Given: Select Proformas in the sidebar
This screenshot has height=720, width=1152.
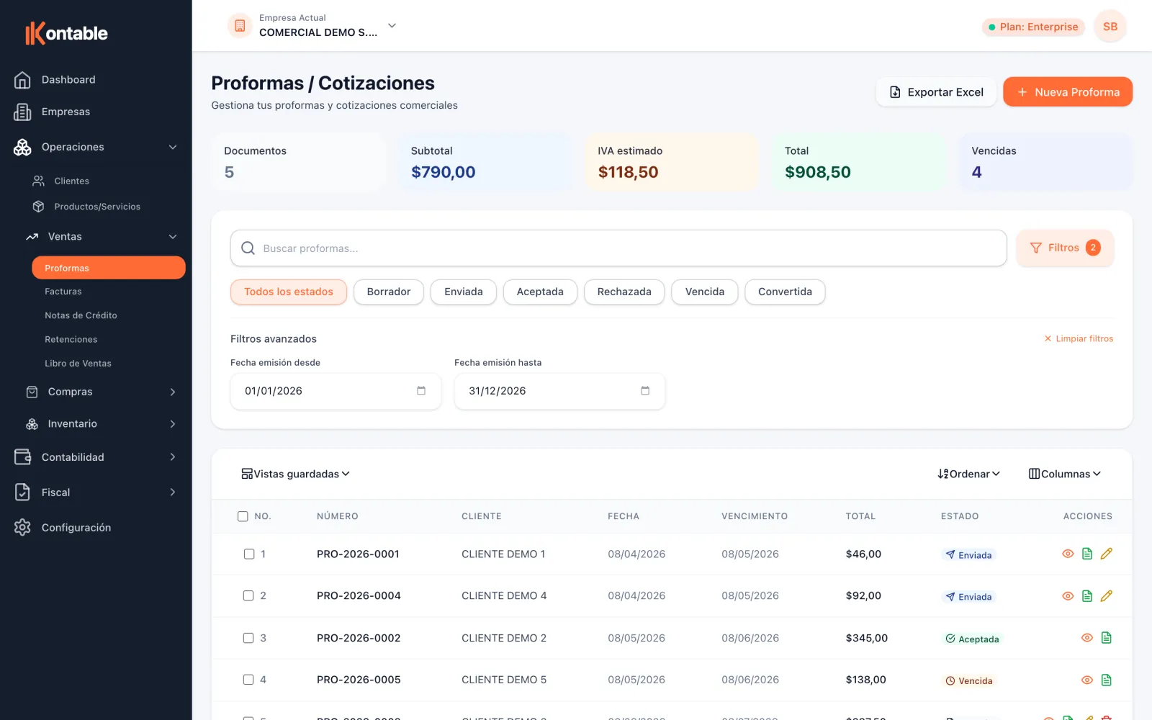Looking at the screenshot, I should tap(109, 268).
